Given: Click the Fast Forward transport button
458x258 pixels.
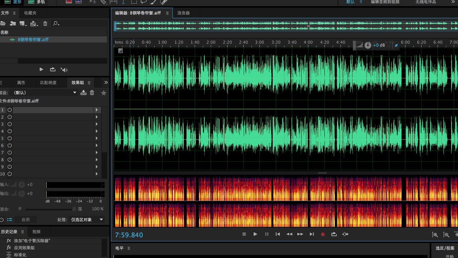Looking at the screenshot, I should [300, 234].
